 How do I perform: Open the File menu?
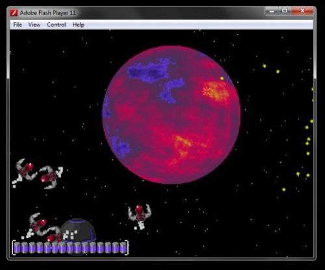coord(18,25)
